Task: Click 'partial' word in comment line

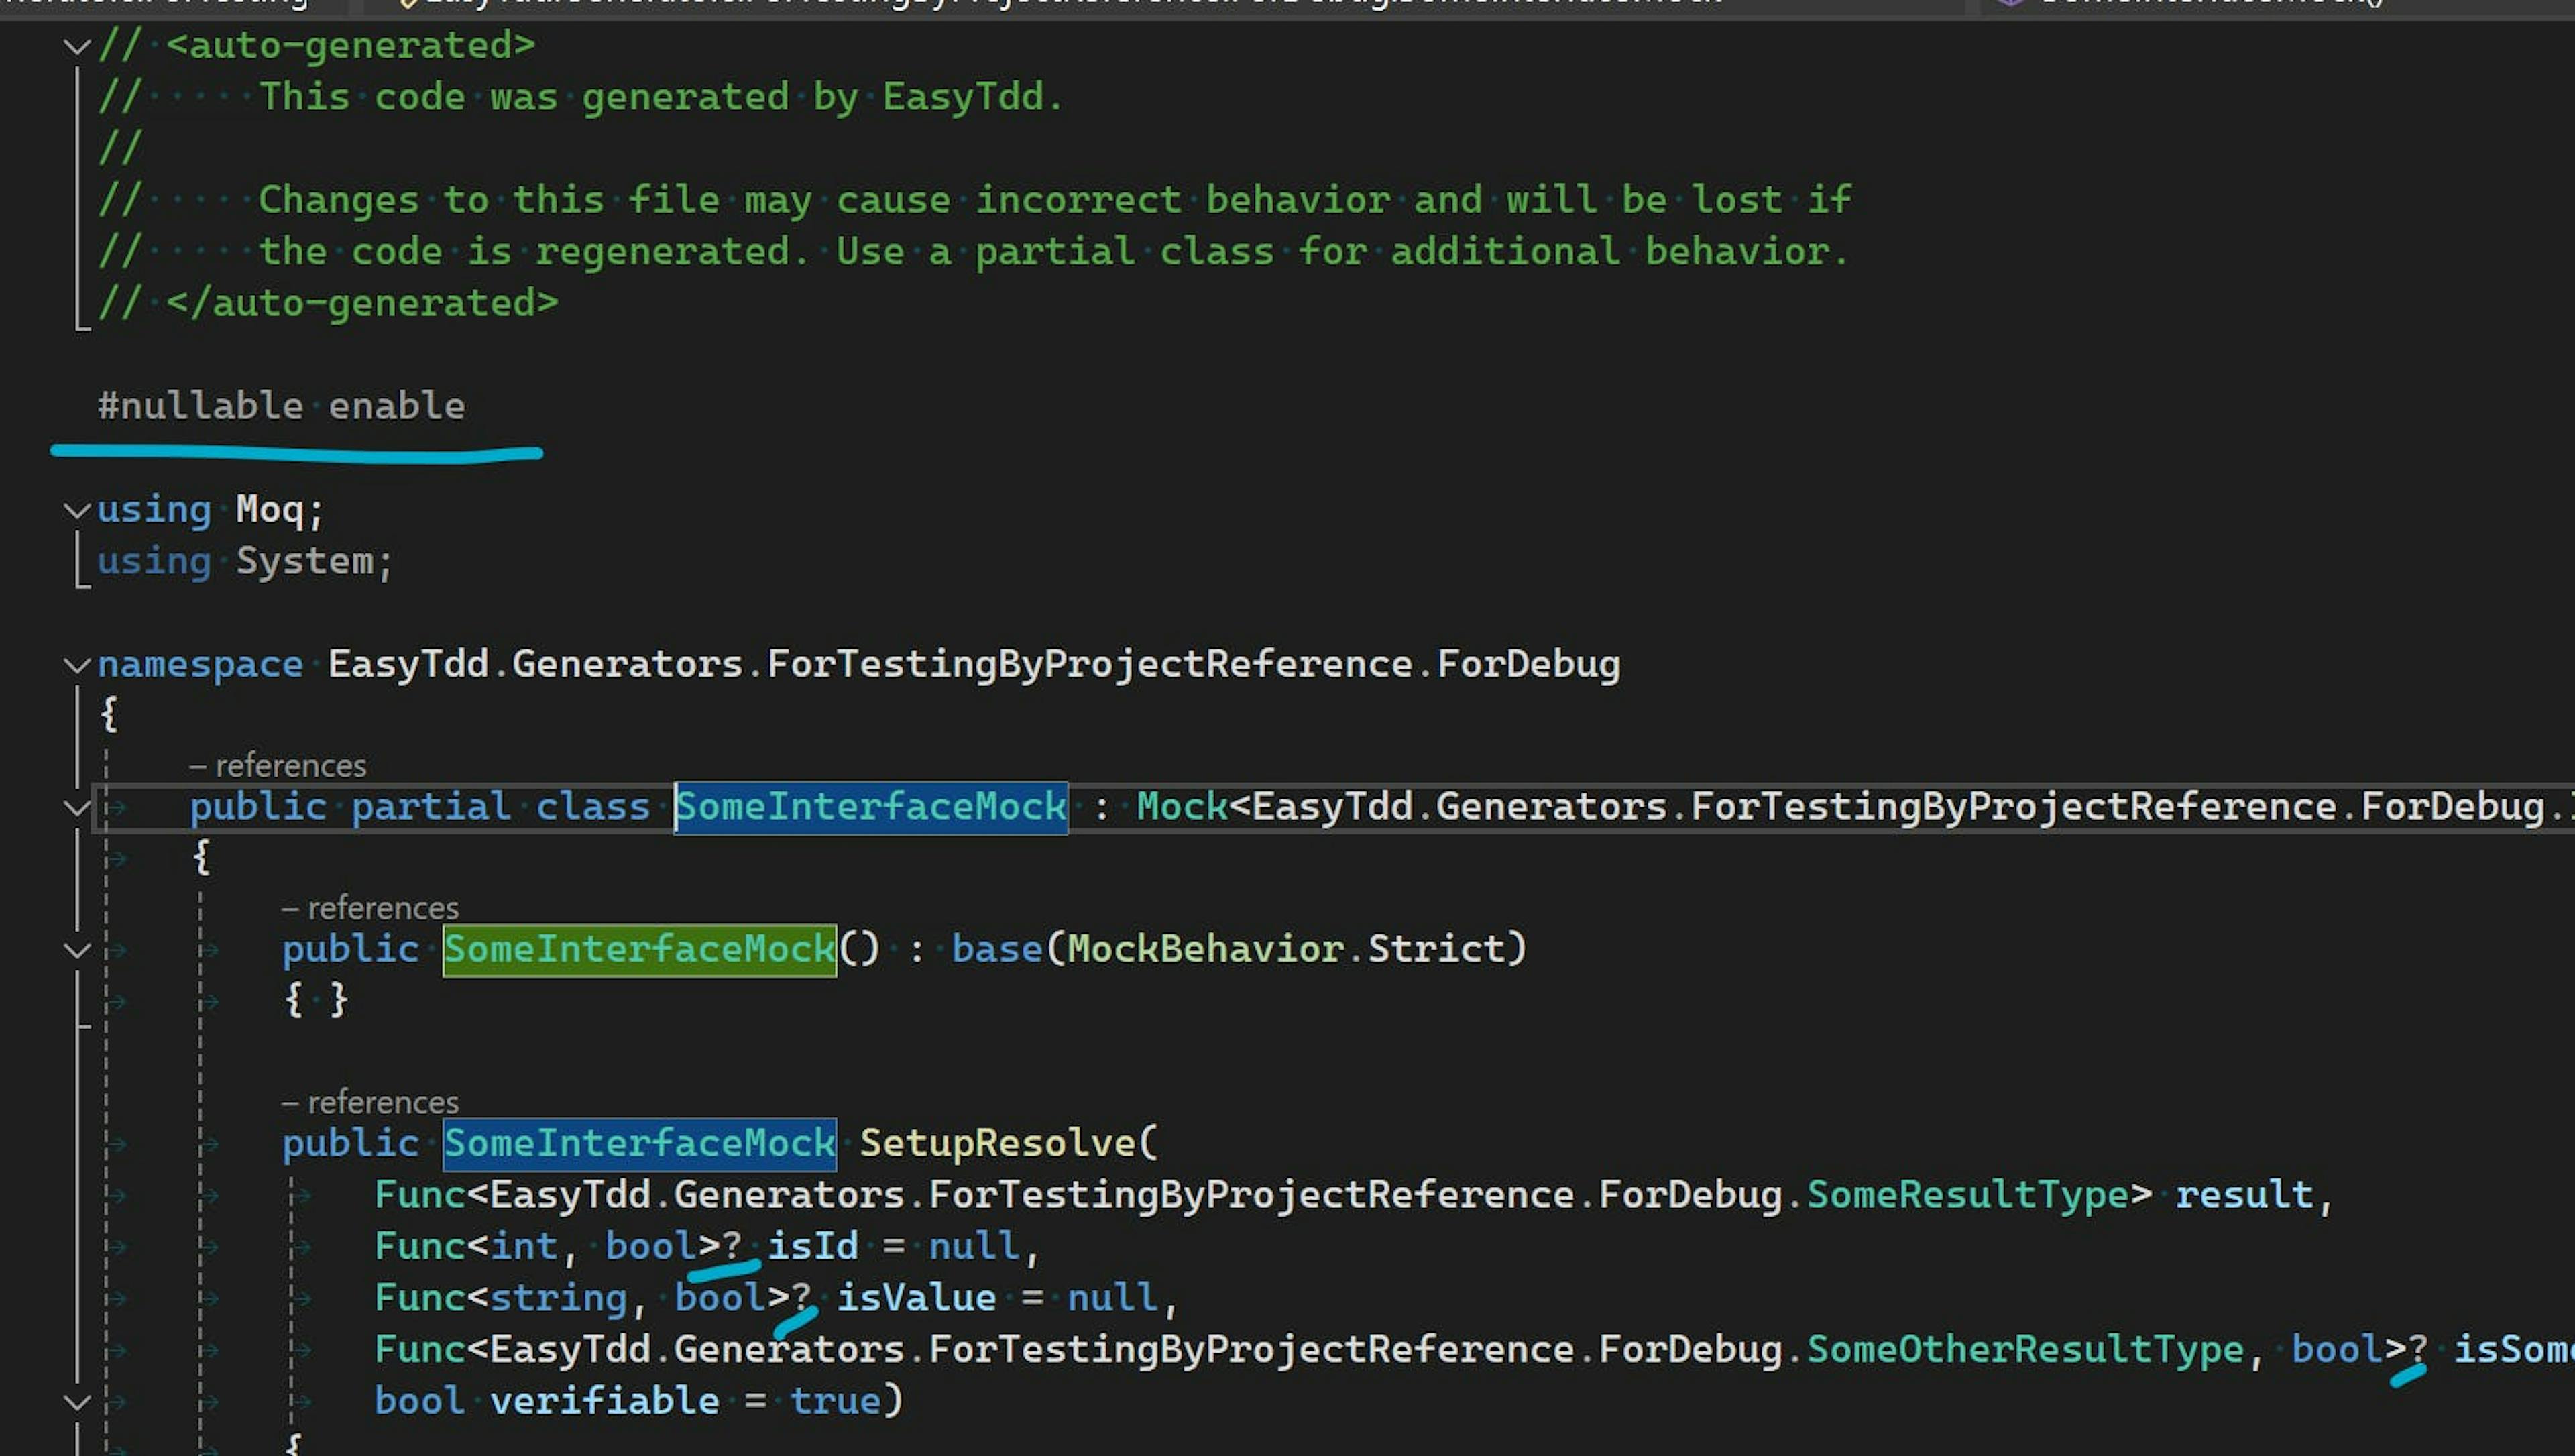Action: click(x=1055, y=251)
